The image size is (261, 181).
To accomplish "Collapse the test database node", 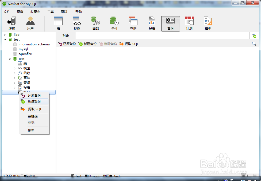I will tap(10, 59).
